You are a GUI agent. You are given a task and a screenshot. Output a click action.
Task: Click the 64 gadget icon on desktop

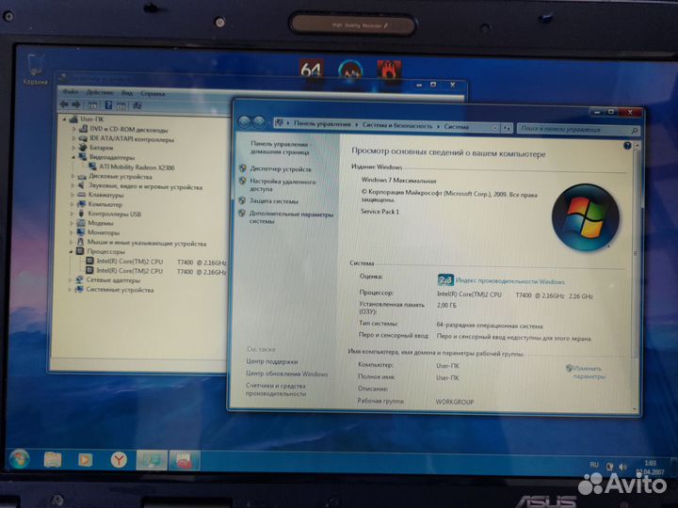[x=311, y=69]
